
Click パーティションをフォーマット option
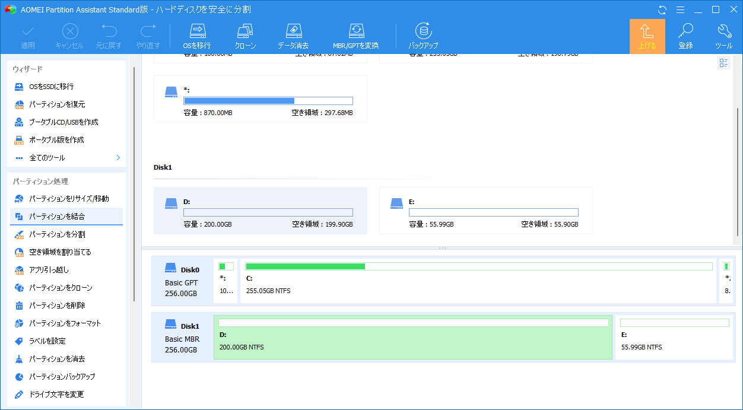click(x=67, y=323)
